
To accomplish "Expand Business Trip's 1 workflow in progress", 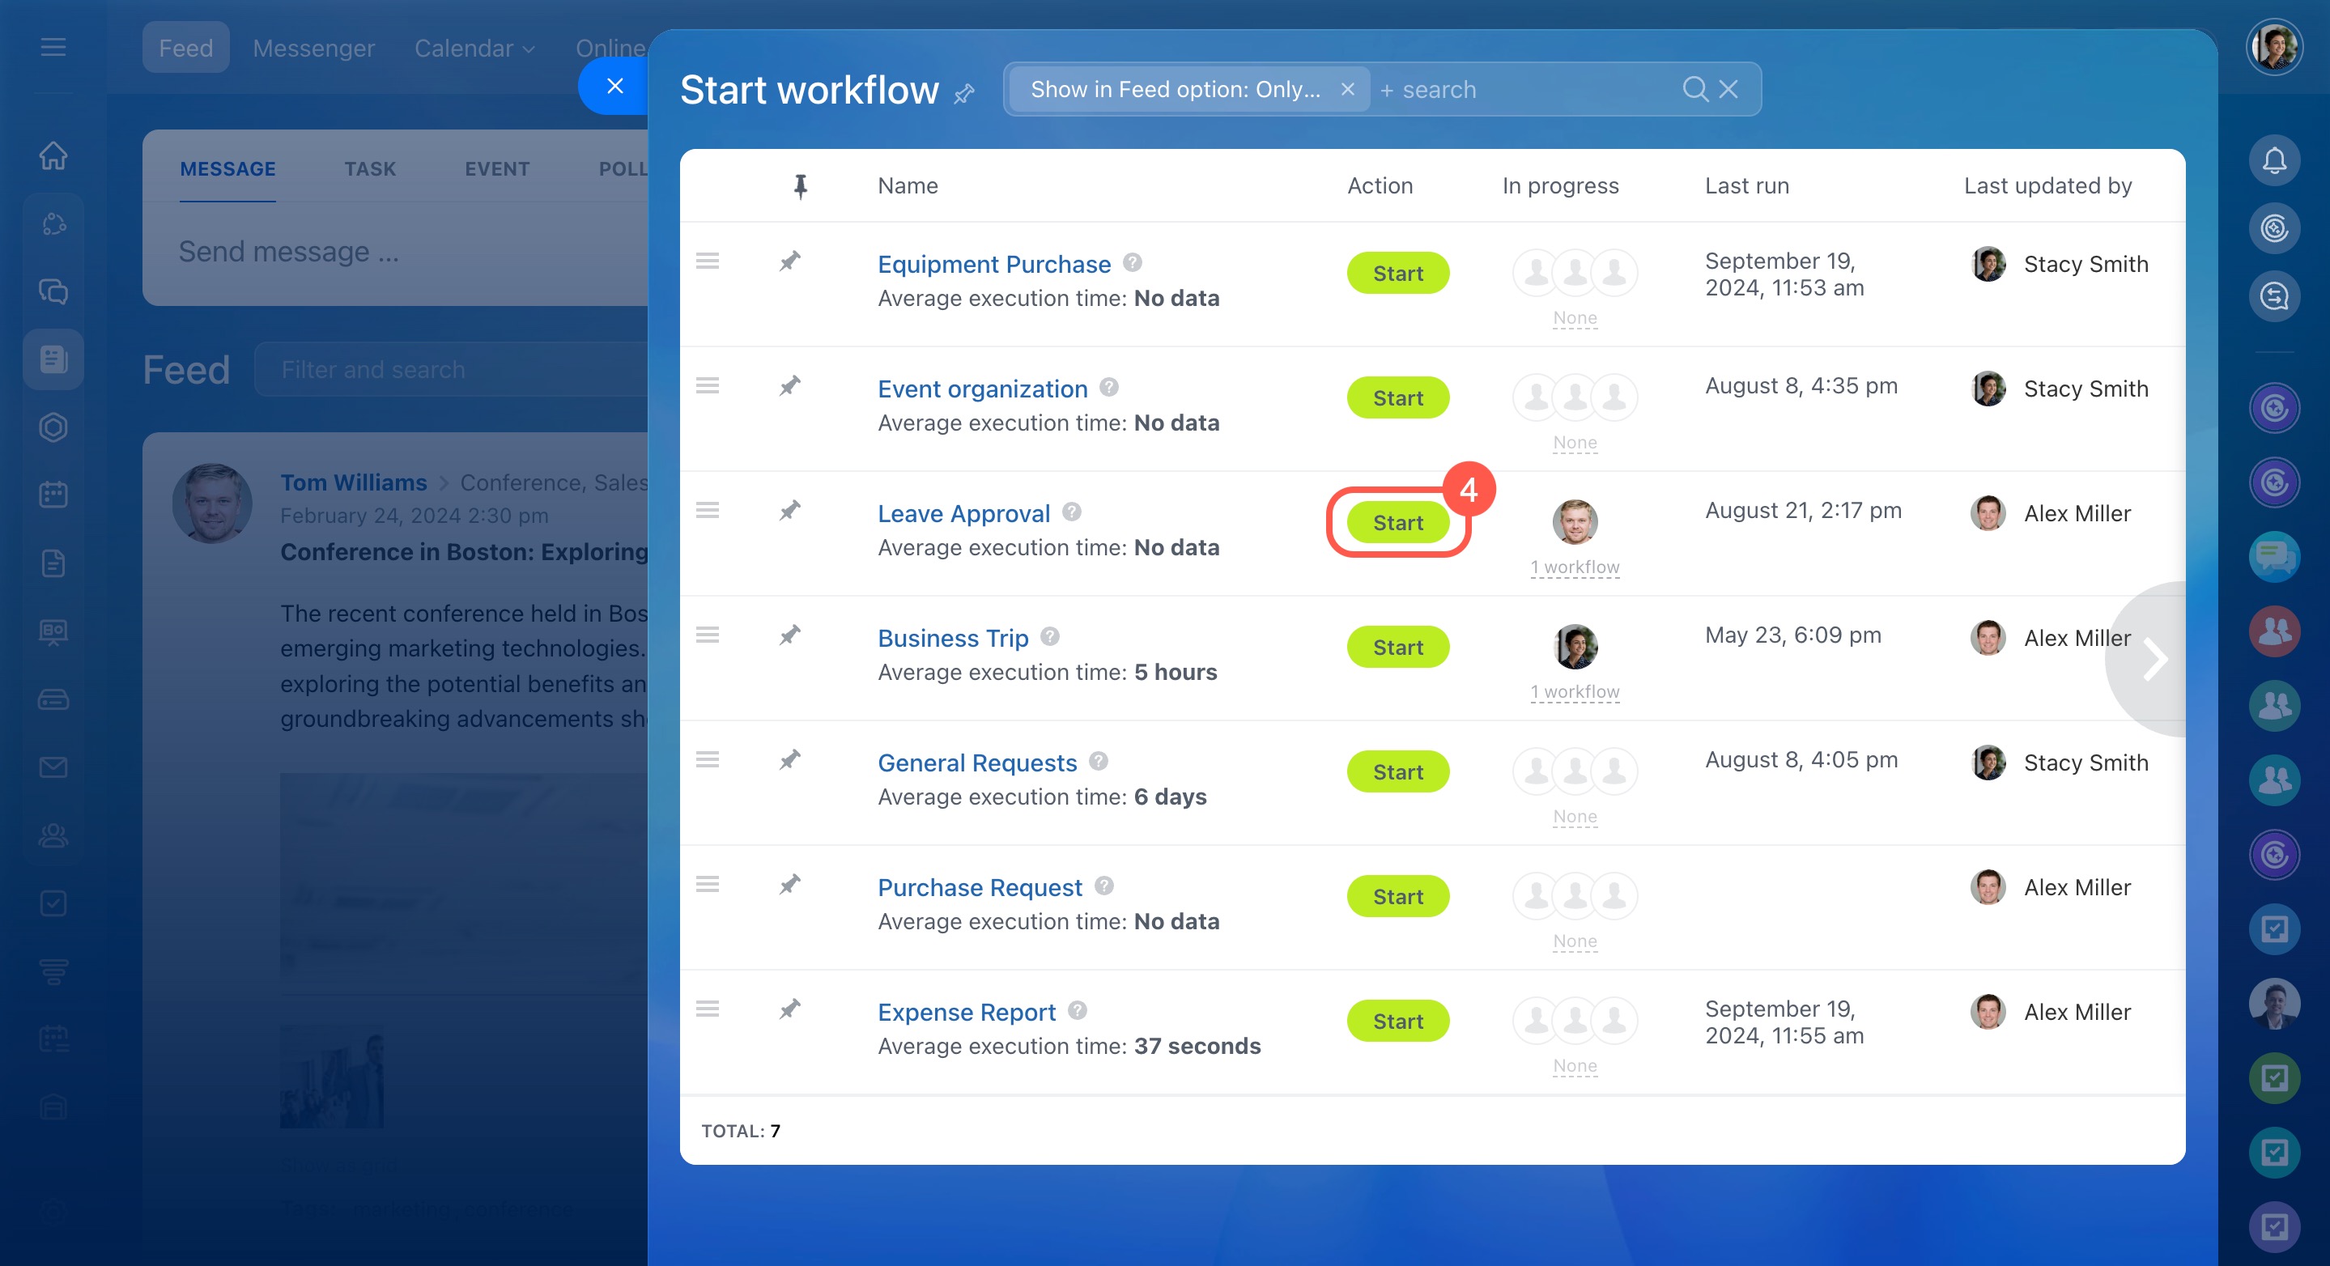I will (x=1575, y=692).
